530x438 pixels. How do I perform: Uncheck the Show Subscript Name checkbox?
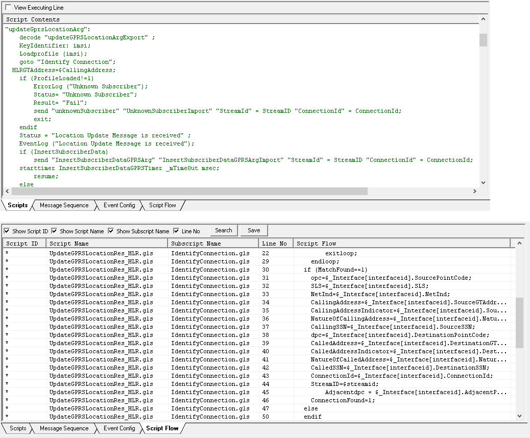coord(111,231)
